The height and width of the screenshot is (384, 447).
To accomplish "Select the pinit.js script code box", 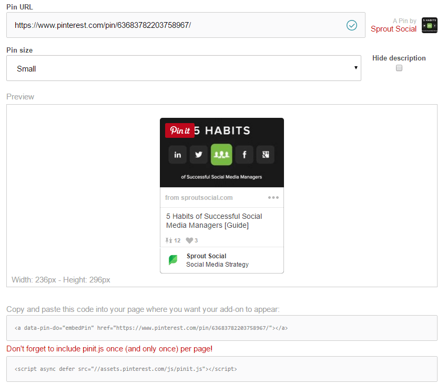I will coord(222,369).
